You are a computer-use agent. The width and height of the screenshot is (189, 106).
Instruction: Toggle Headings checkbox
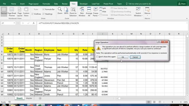click(x=43, y=14)
